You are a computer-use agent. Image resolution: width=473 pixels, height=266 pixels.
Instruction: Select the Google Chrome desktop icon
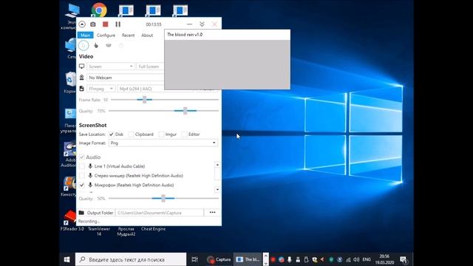click(99, 10)
